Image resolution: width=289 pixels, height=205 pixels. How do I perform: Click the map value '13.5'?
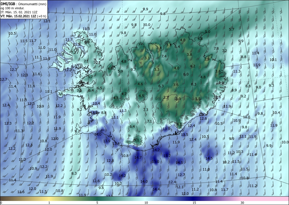click(x=184, y=134)
